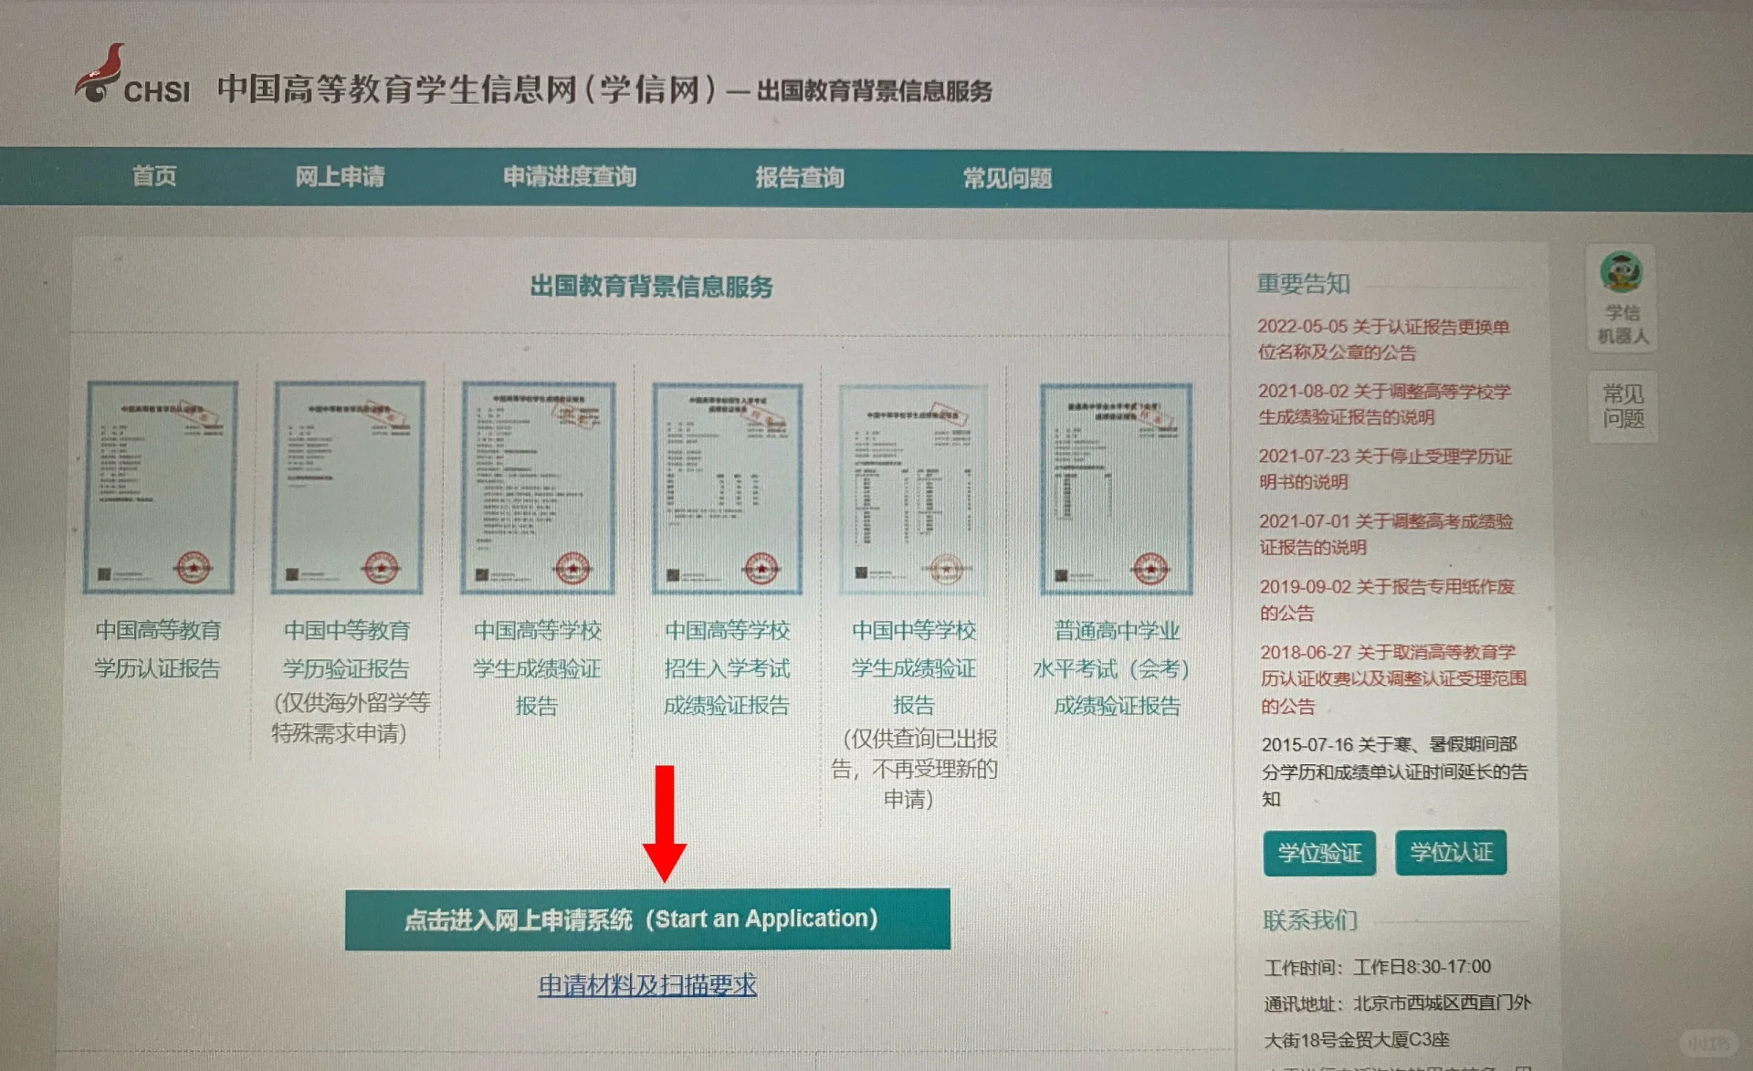This screenshot has width=1753, height=1071.
Task: Open 网上申请 navigation tab
Action: tap(340, 176)
